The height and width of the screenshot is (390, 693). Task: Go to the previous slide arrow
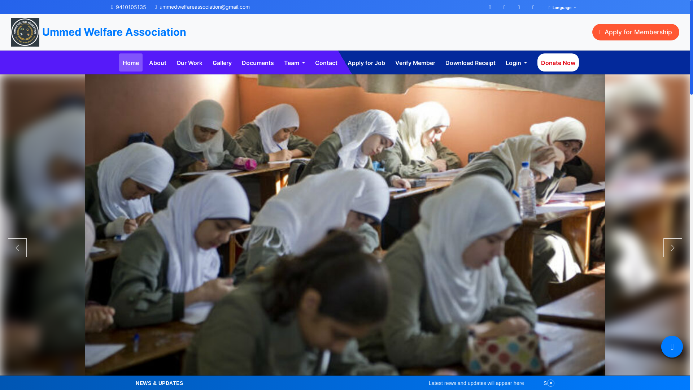coord(17,248)
